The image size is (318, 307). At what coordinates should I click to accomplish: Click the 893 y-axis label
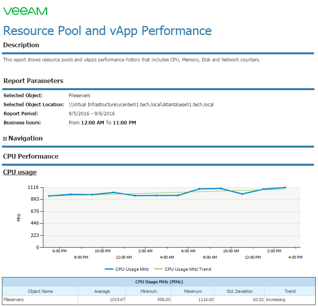click(35, 199)
